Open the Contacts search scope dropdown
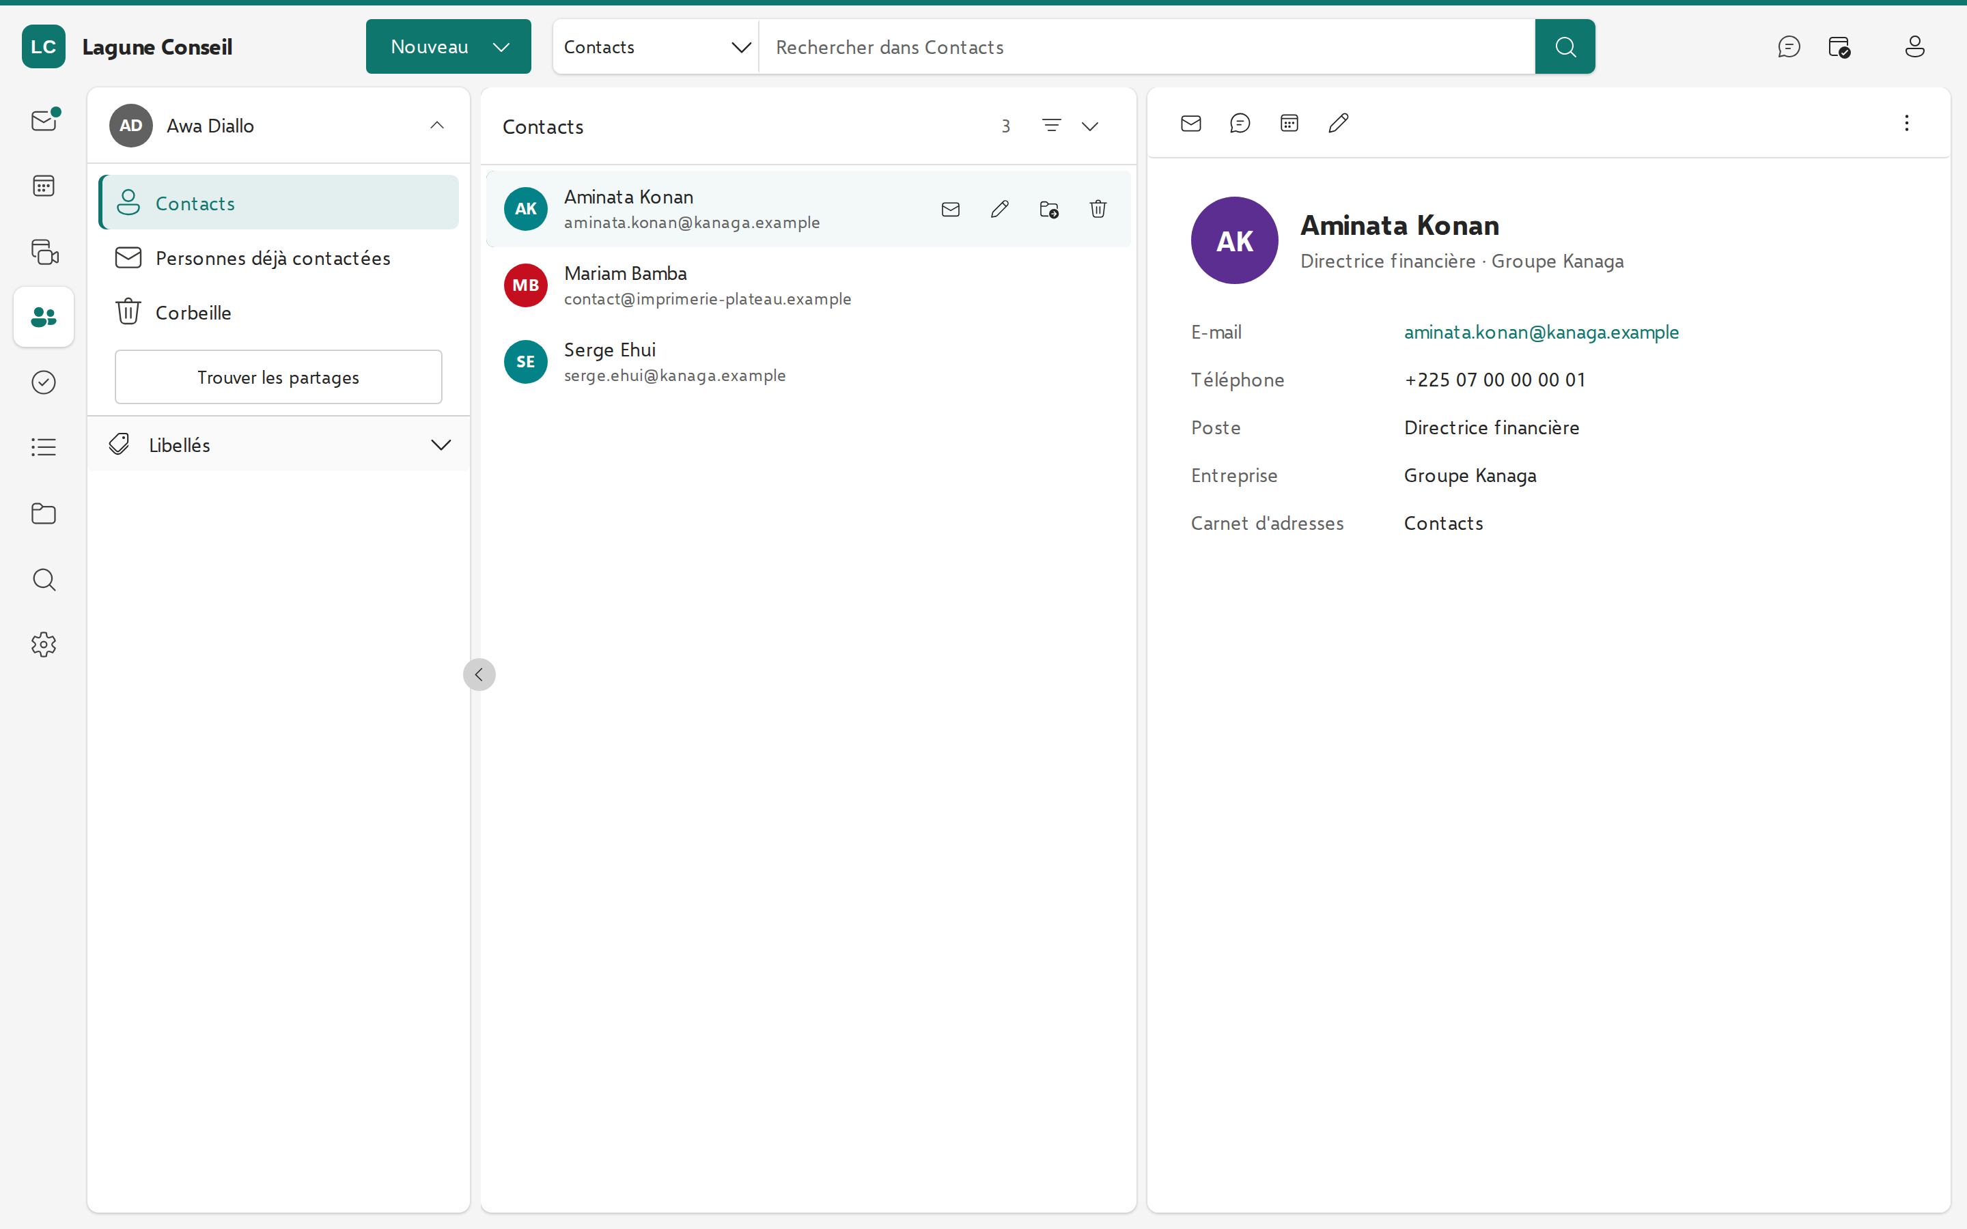Image resolution: width=1967 pixels, height=1229 pixels. coord(656,47)
